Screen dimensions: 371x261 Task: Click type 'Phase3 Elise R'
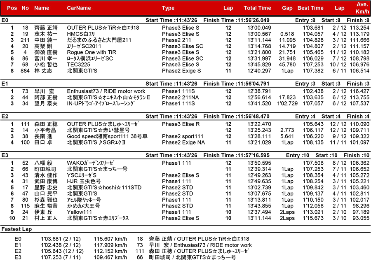click(181, 124)
